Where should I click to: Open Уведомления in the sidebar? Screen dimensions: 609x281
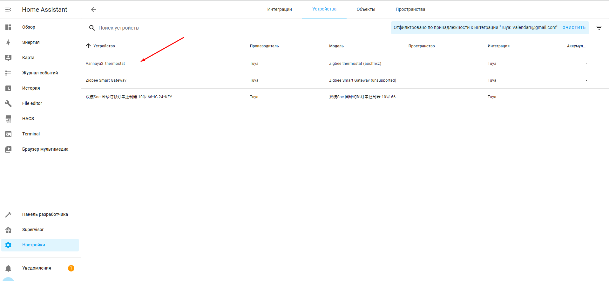click(x=40, y=268)
